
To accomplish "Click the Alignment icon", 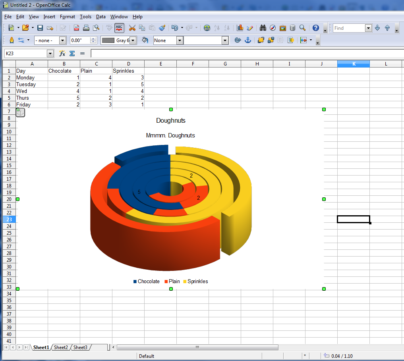I will [x=303, y=40].
